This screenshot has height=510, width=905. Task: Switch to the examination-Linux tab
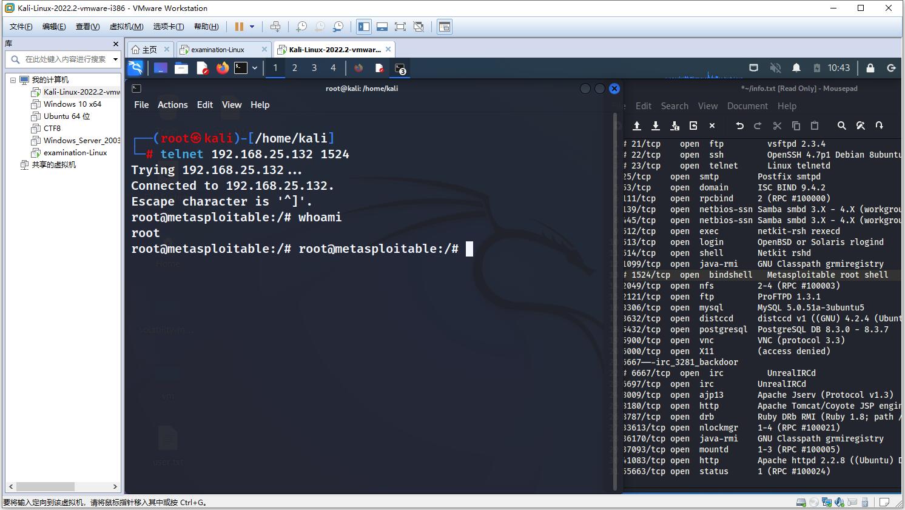point(217,50)
